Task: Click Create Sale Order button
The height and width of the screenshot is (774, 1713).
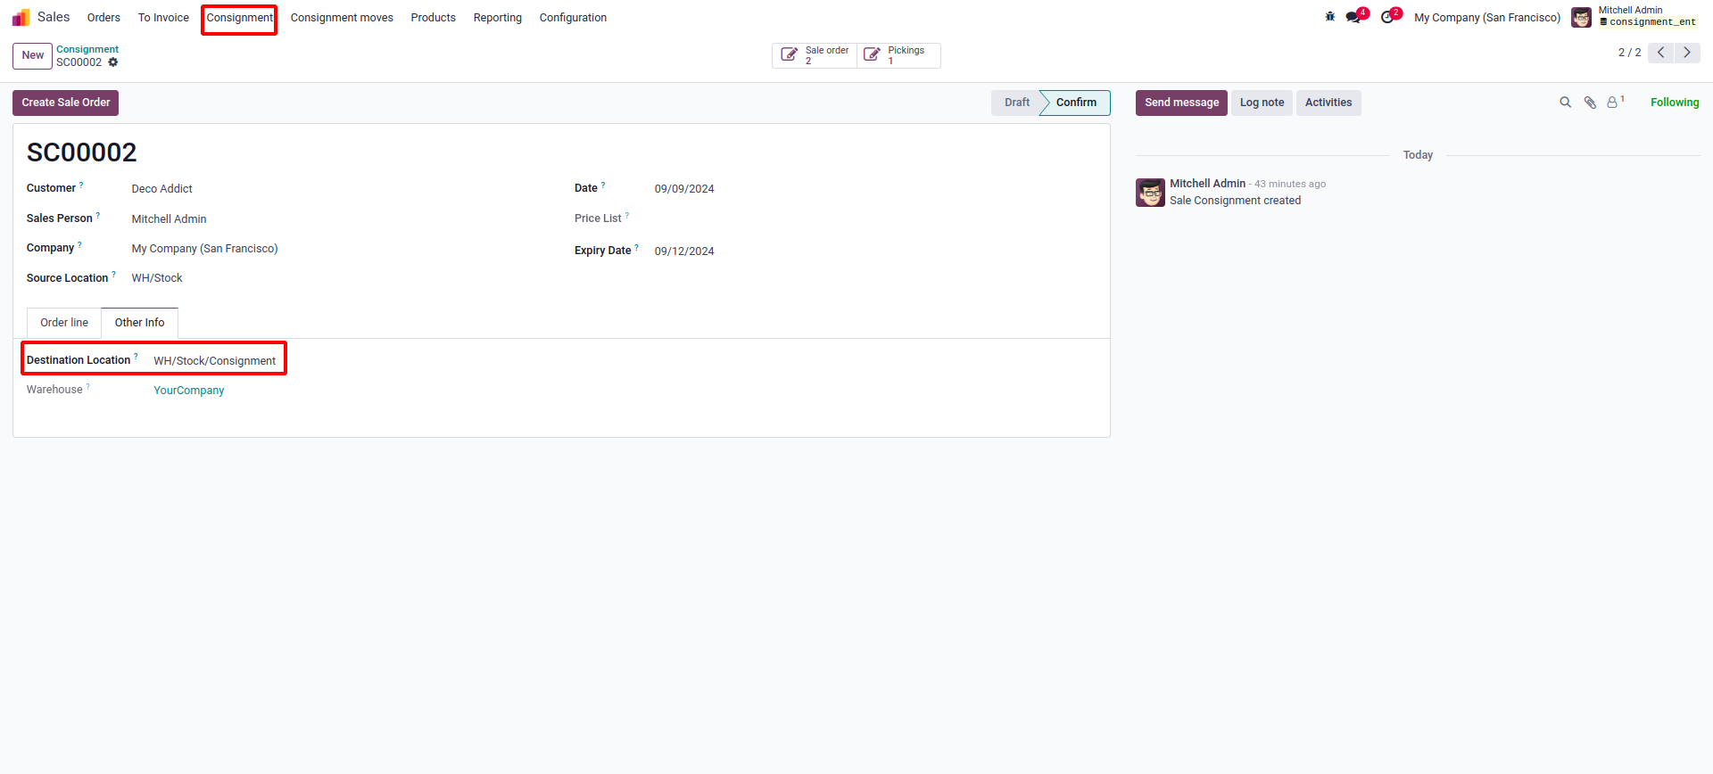Action: coord(65,103)
